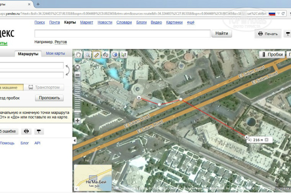291x195 pixels.
Task: Select the hand pan tool
Action: pos(79,55)
